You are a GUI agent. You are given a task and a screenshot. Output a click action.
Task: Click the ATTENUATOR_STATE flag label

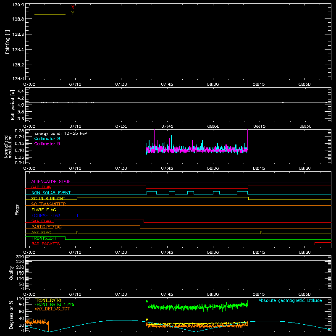click(x=51, y=181)
